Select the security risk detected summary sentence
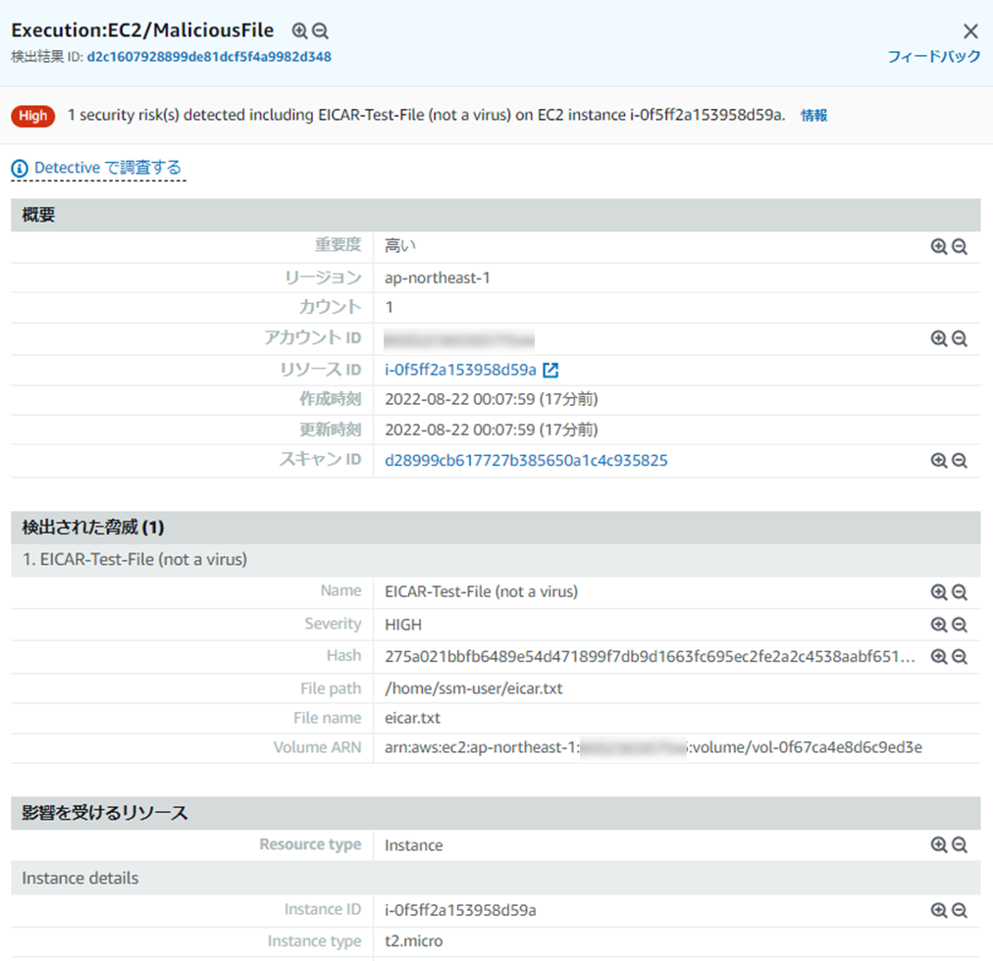This screenshot has height=961, width=993. coord(426,115)
